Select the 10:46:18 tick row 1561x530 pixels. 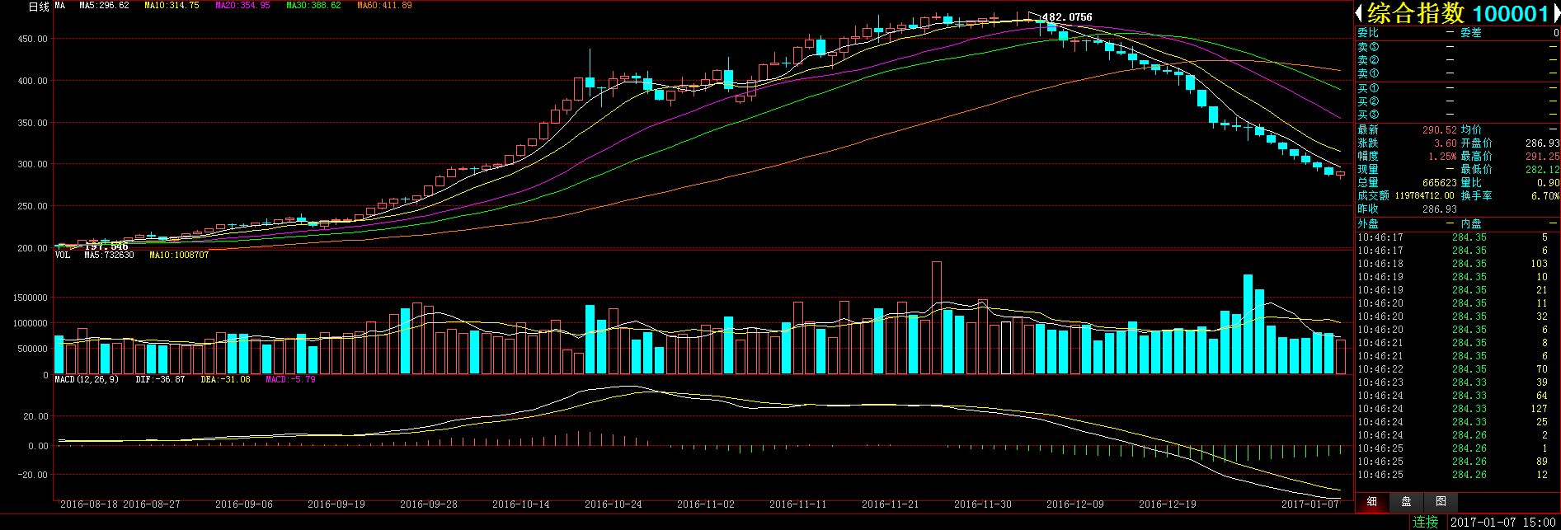(x=1458, y=264)
